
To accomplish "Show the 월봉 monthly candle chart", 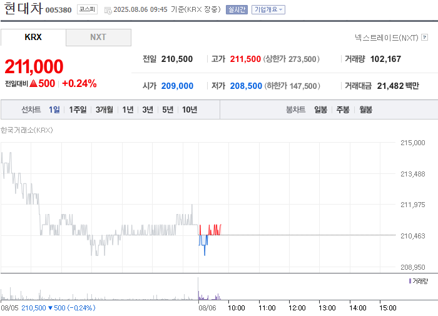I will point(365,110).
